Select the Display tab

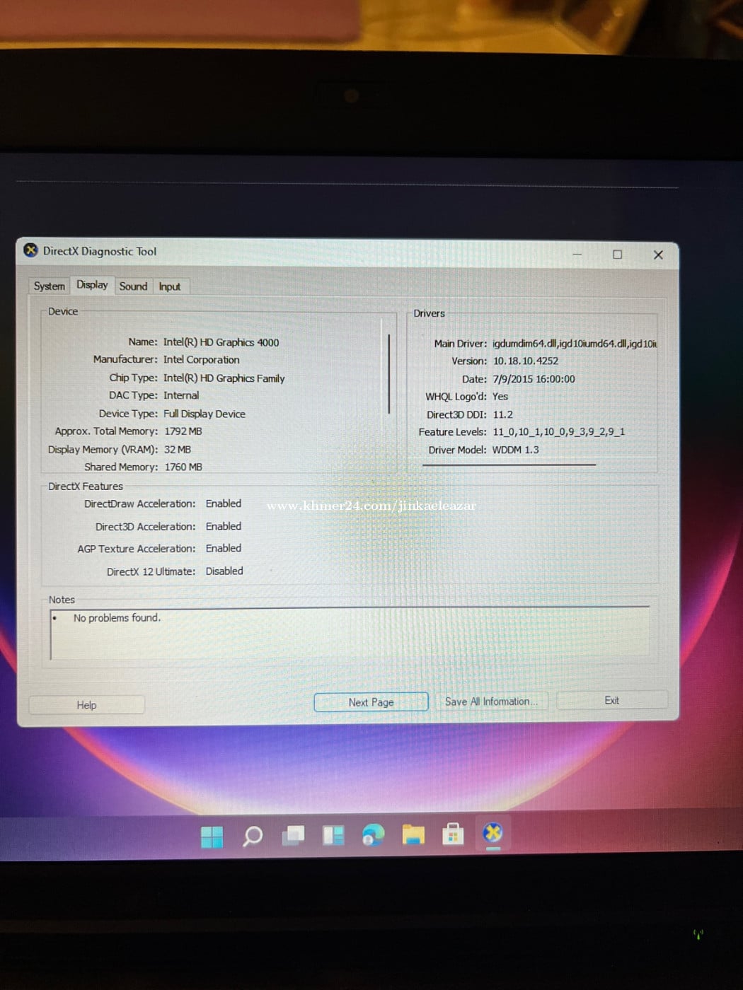pos(92,285)
